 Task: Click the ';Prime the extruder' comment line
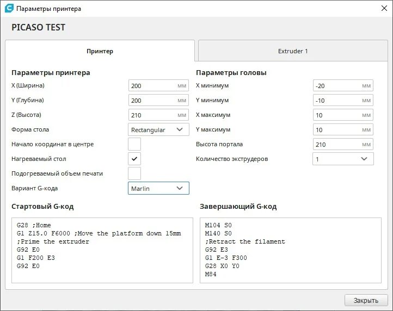coord(53,241)
